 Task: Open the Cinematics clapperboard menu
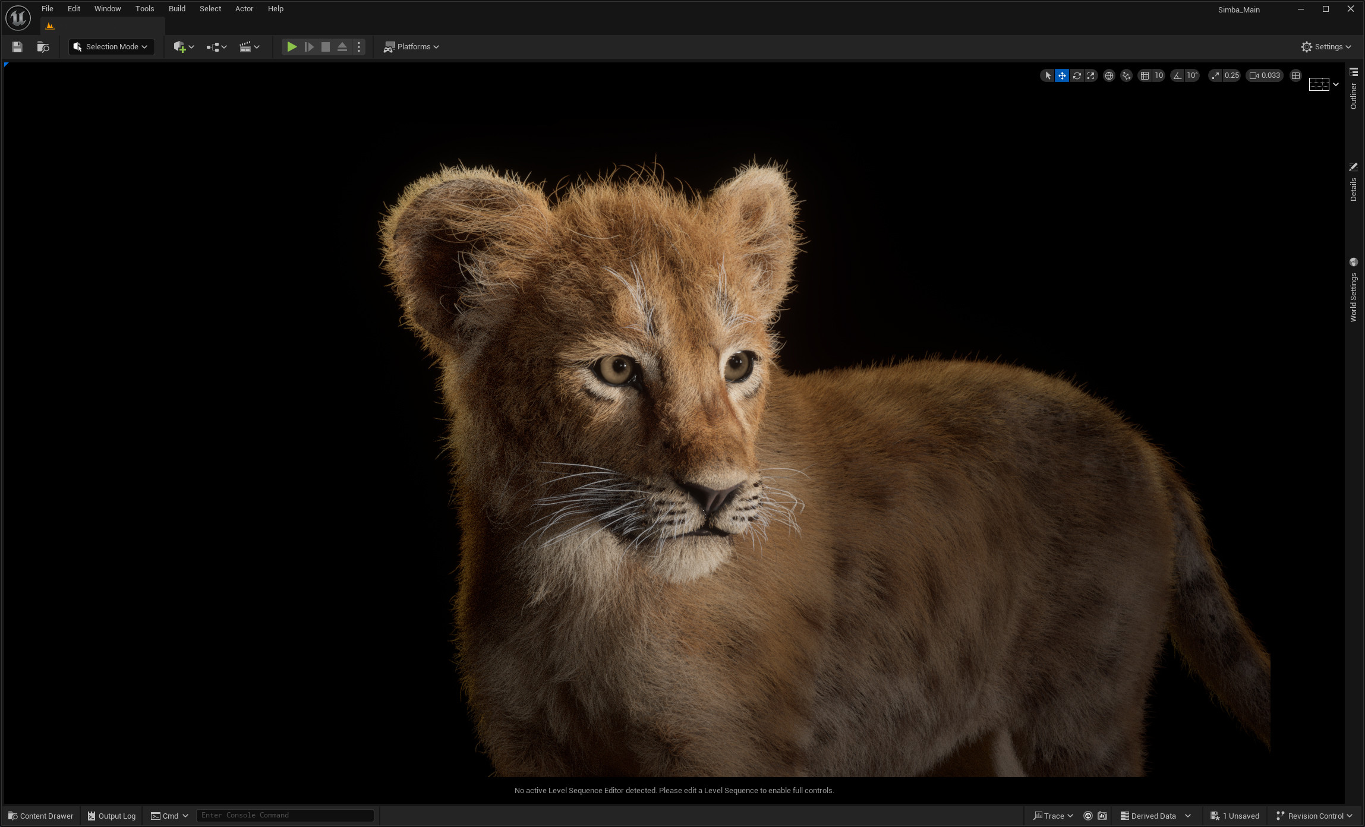click(x=249, y=47)
